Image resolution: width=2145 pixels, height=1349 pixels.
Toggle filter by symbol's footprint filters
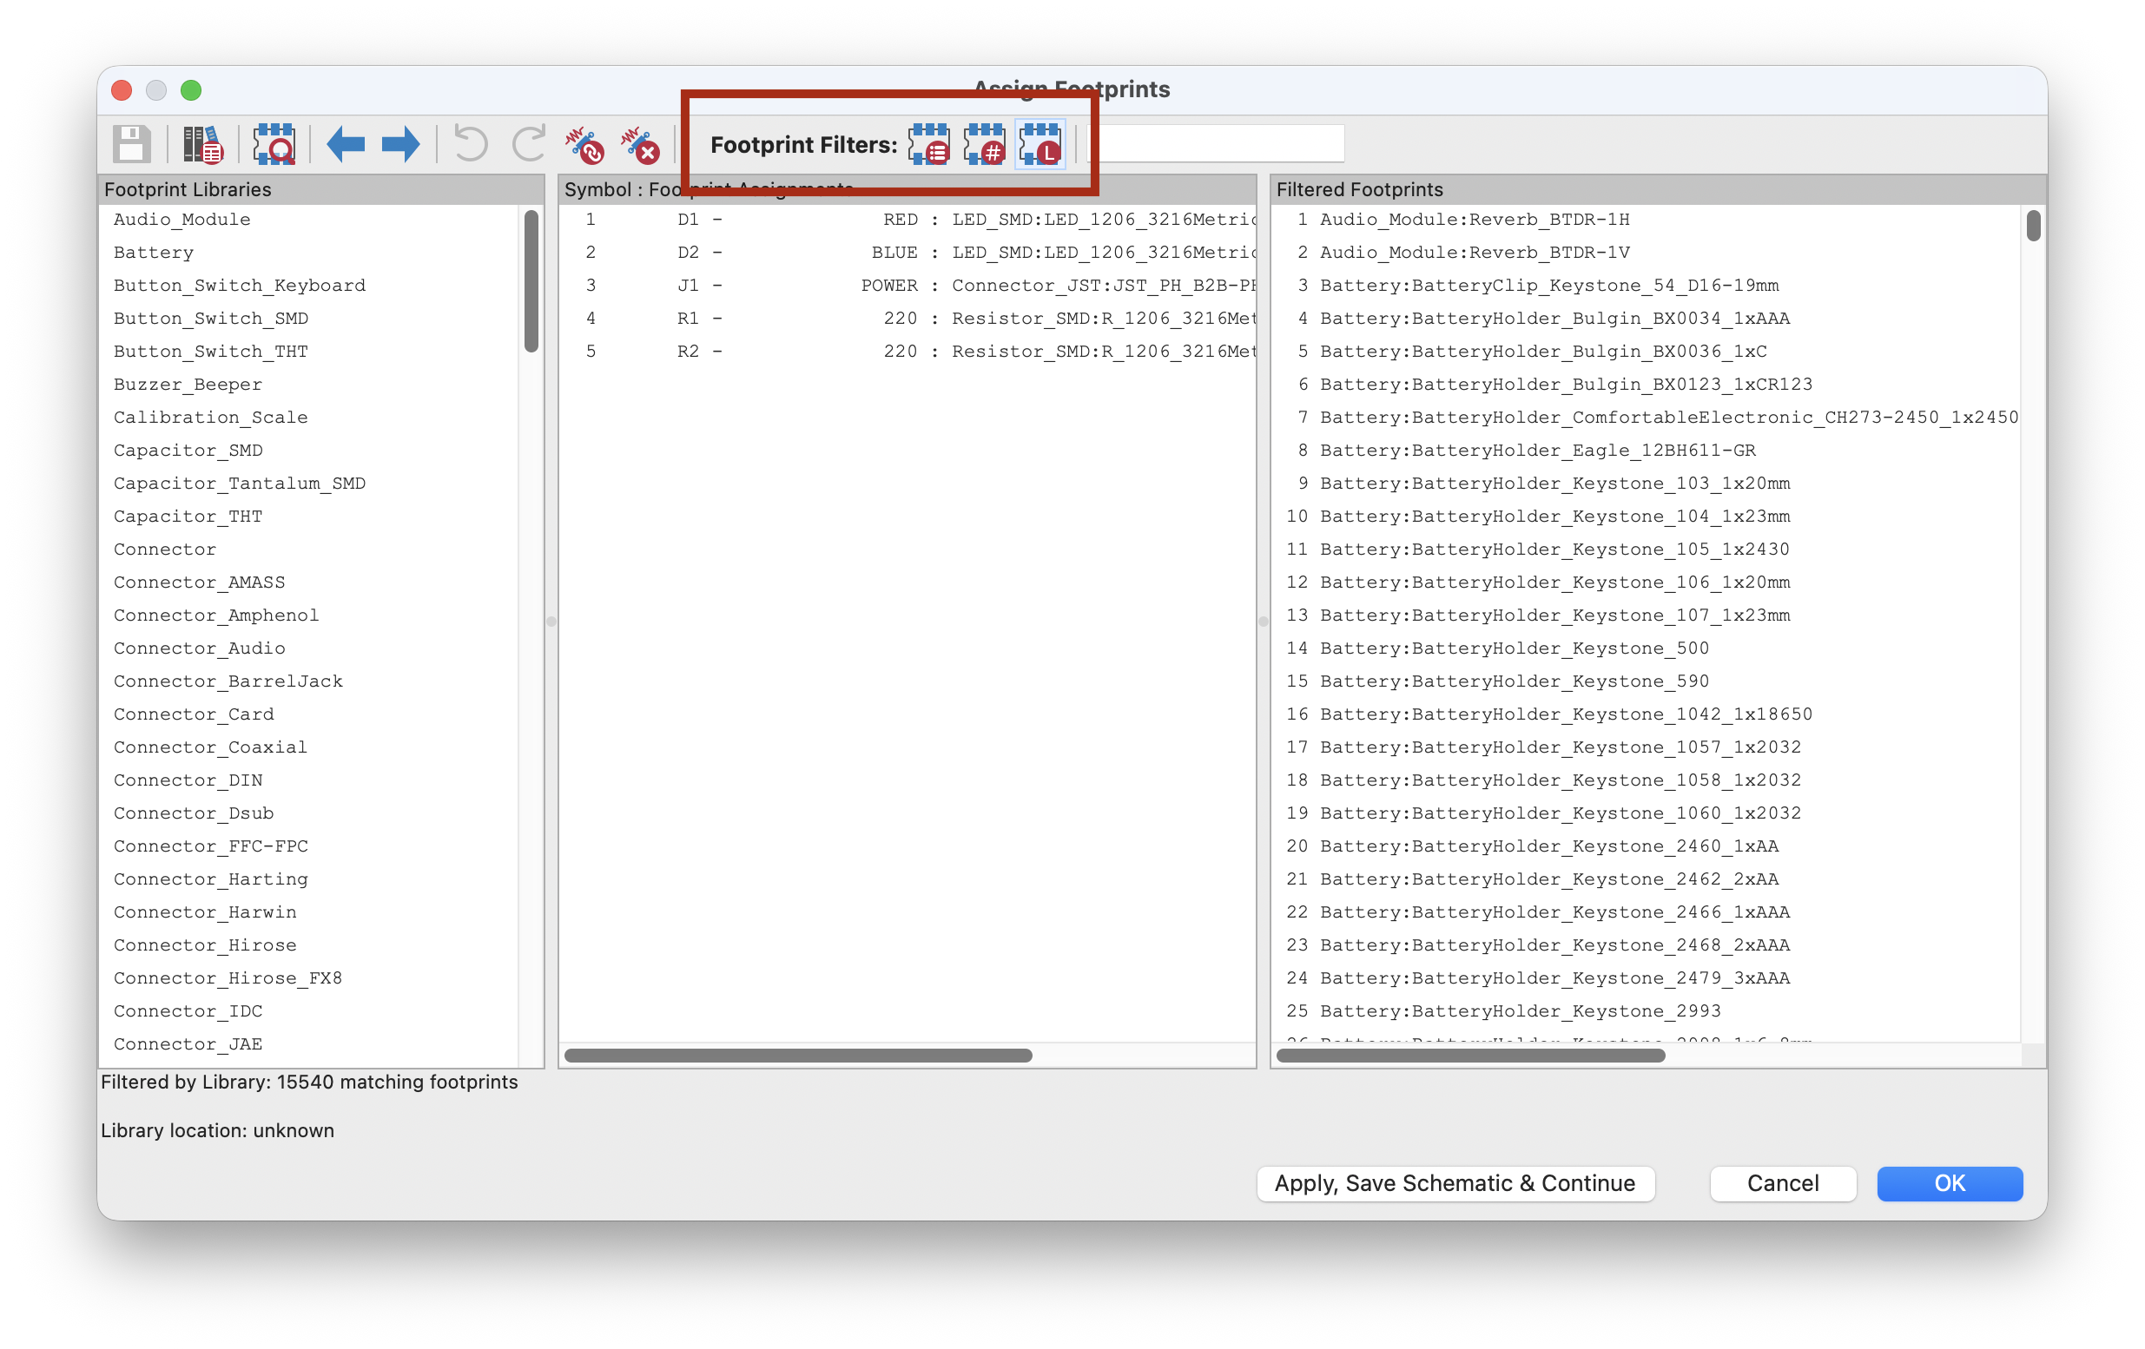point(929,144)
